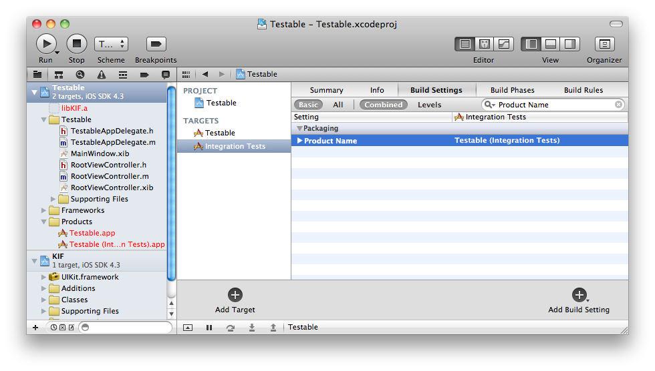
Task: Toggle the Utilities pane visibility
Action: (569, 44)
